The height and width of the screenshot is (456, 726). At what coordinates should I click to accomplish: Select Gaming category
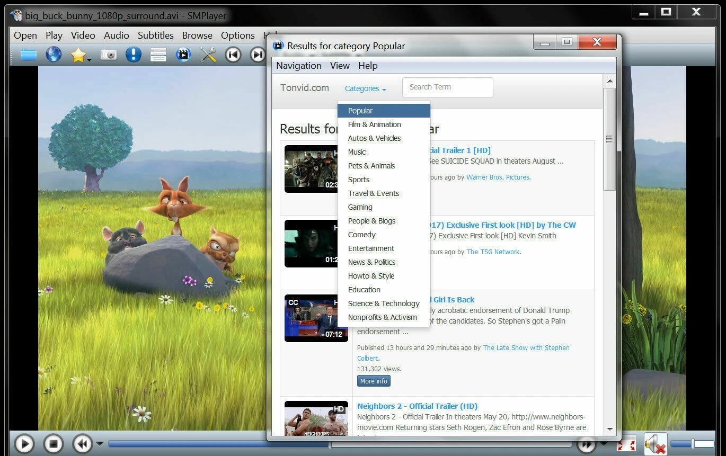tap(384, 207)
